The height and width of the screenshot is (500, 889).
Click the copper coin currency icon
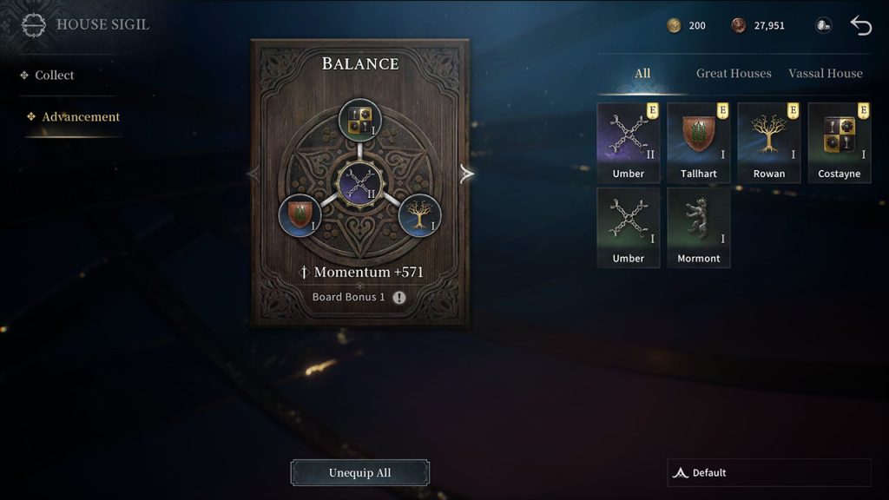(738, 25)
